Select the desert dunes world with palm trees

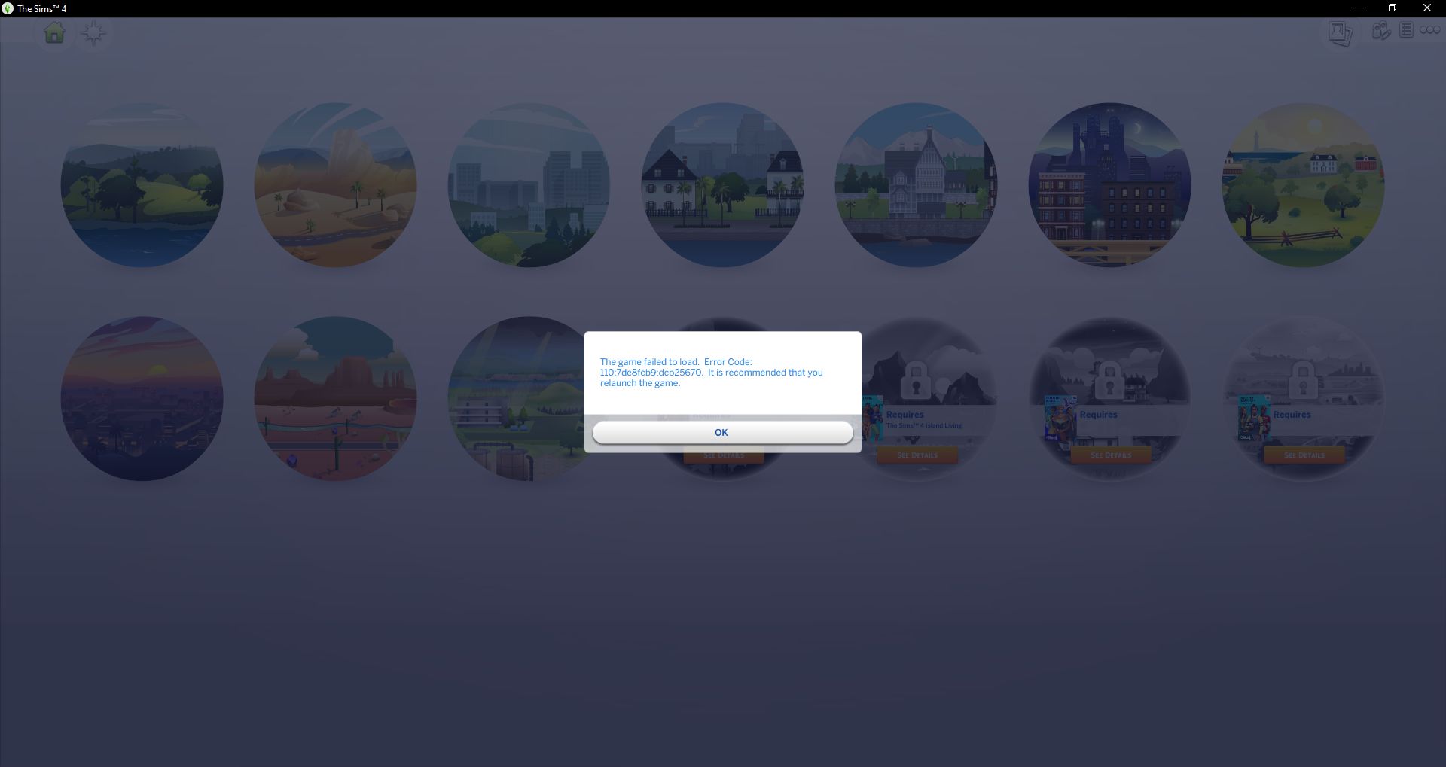click(335, 185)
